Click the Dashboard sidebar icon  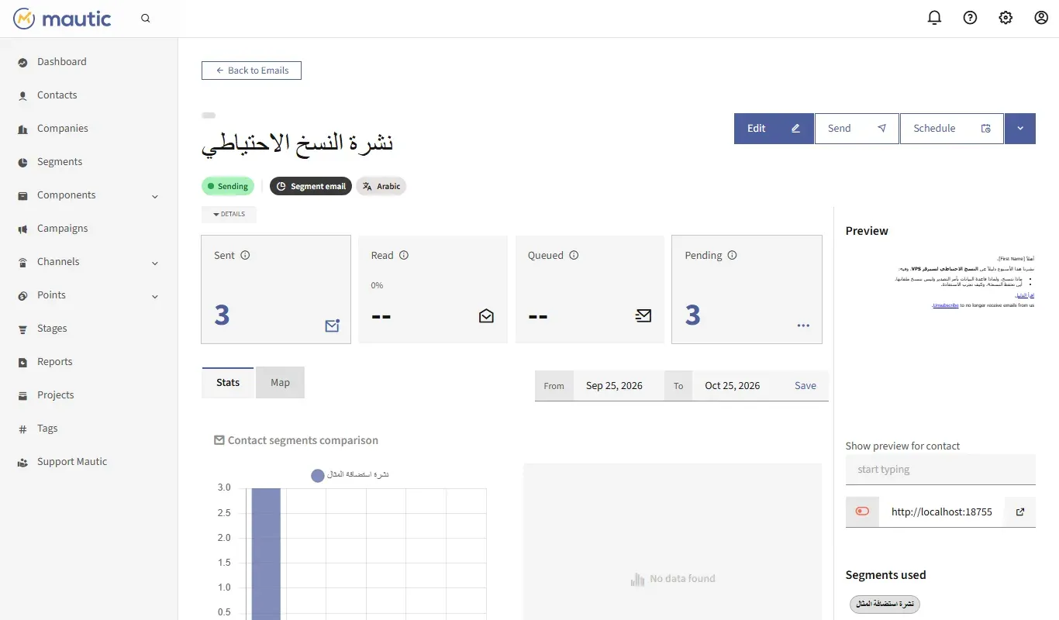point(22,62)
